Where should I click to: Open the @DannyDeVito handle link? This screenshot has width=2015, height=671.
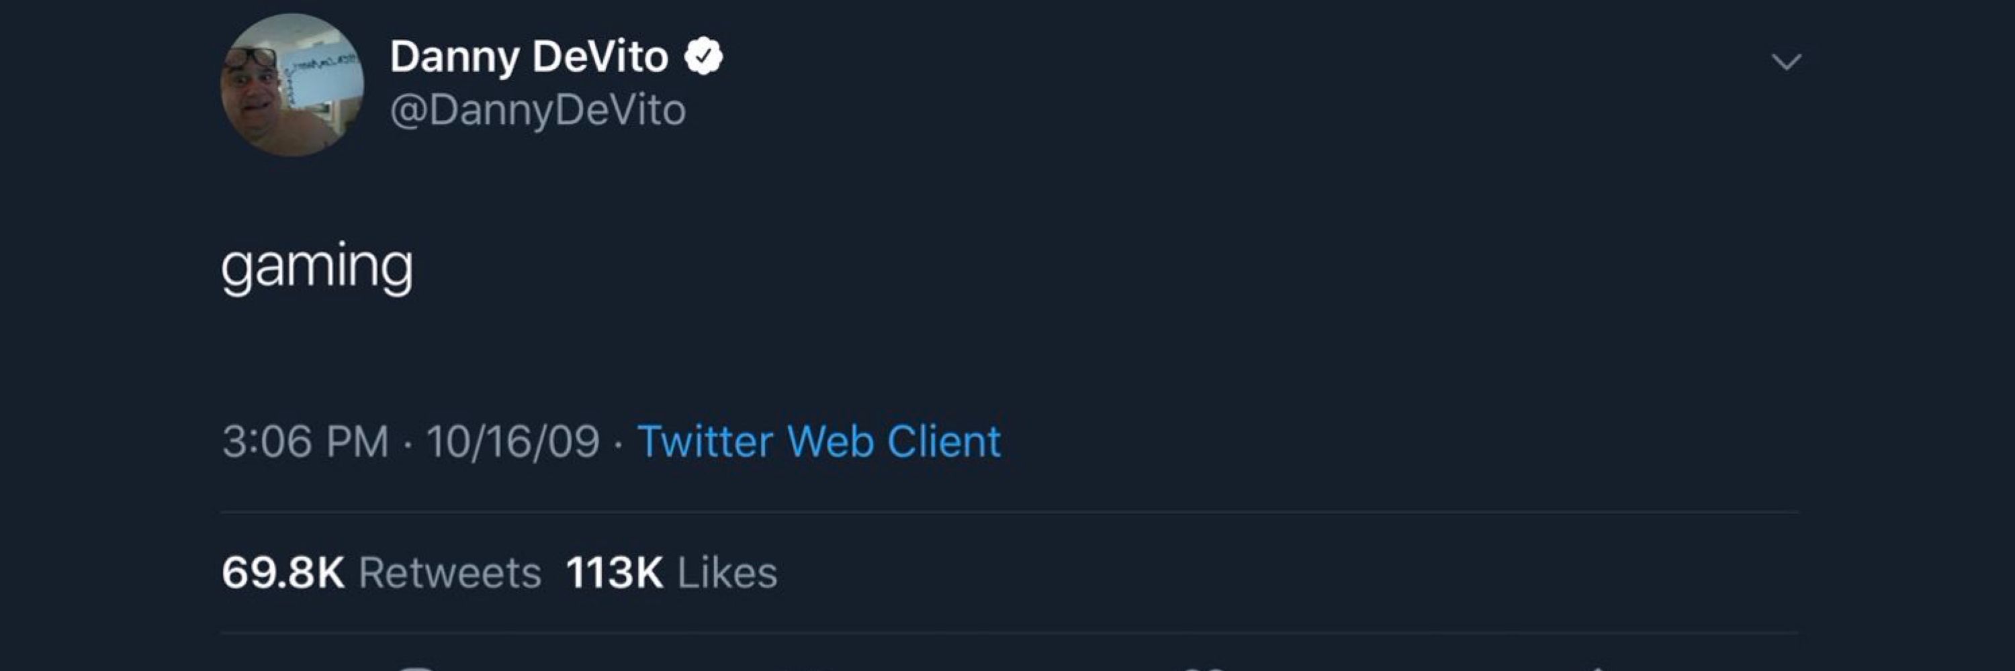[x=537, y=110]
